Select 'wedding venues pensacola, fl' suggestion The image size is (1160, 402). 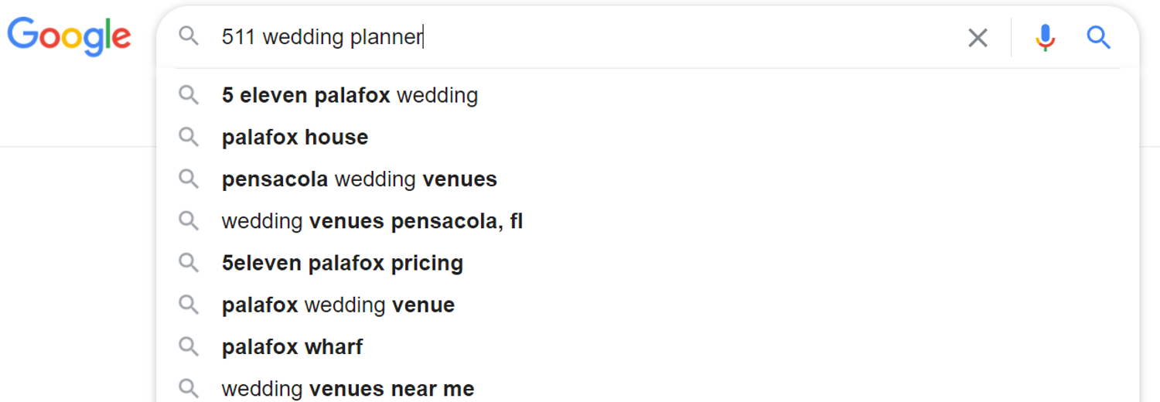648,221
